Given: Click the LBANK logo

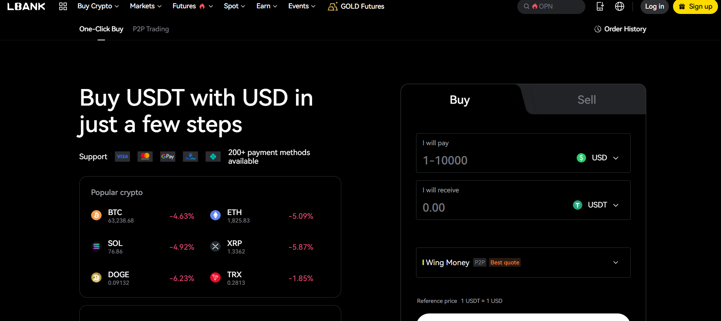Looking at the screenshot, I should 26,6.
